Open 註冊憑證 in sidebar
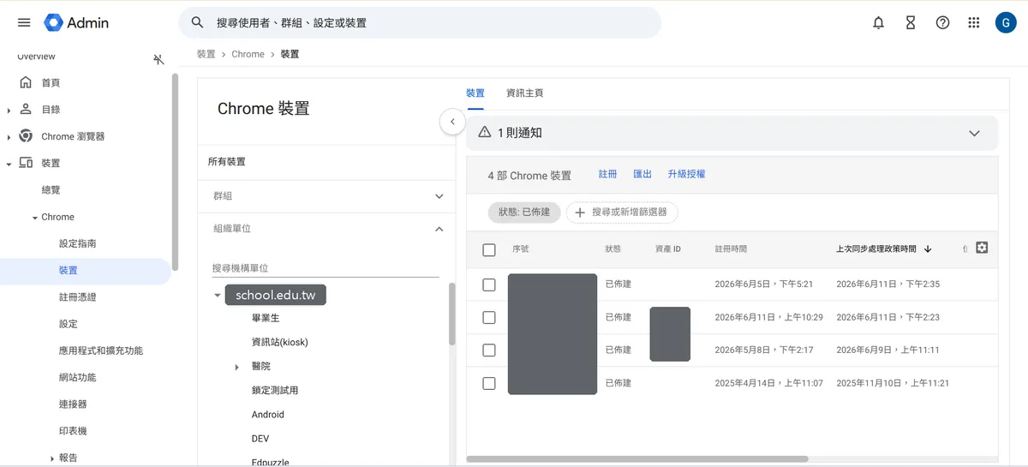Image resolution: width=1028 pixels, height=467 pixels. [x=77, y=297]
